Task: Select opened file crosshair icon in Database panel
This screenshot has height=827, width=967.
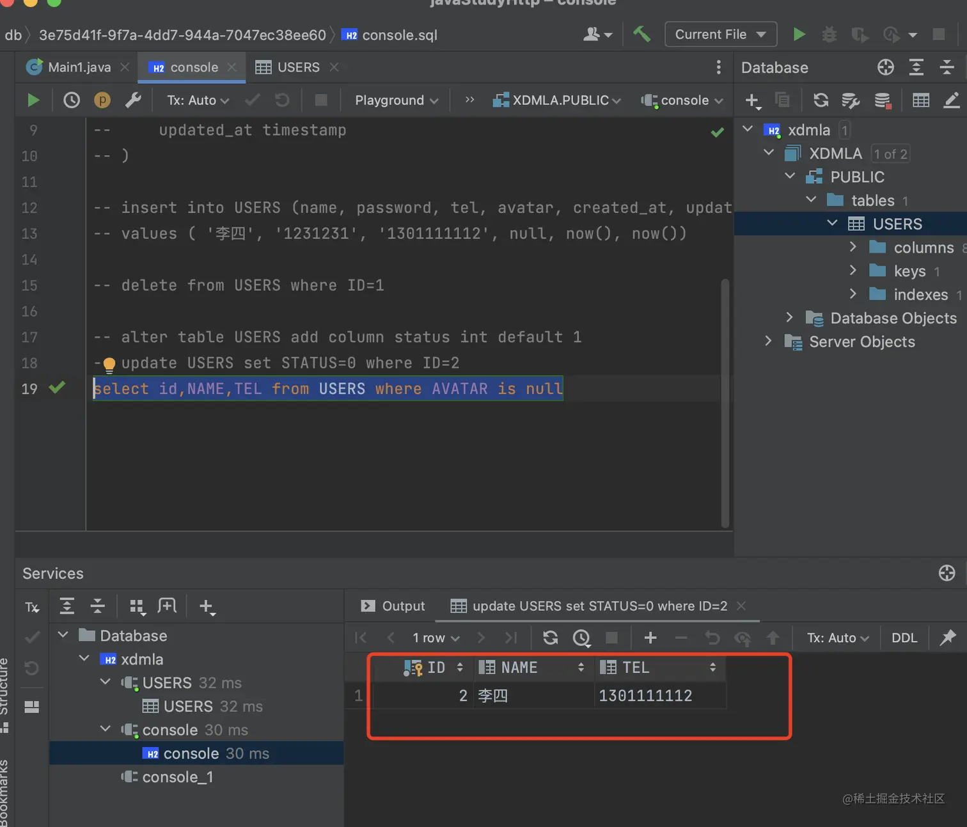Action: coord(886,67)
